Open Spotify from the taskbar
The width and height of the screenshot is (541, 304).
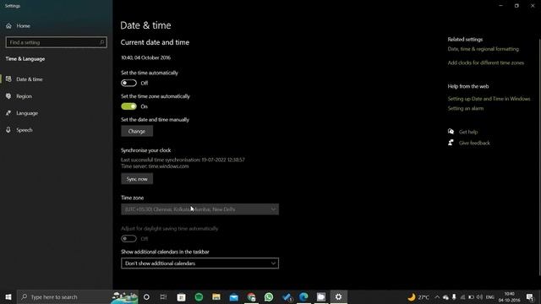(x=199, y=296)
